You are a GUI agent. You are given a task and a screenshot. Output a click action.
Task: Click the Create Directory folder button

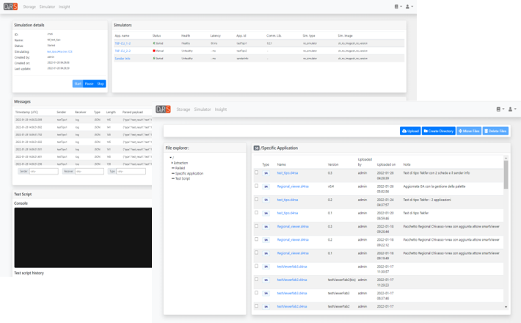pyautogui.click(x=437, y=131)
